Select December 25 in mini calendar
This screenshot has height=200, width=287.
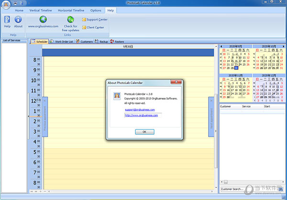(277, 94)
